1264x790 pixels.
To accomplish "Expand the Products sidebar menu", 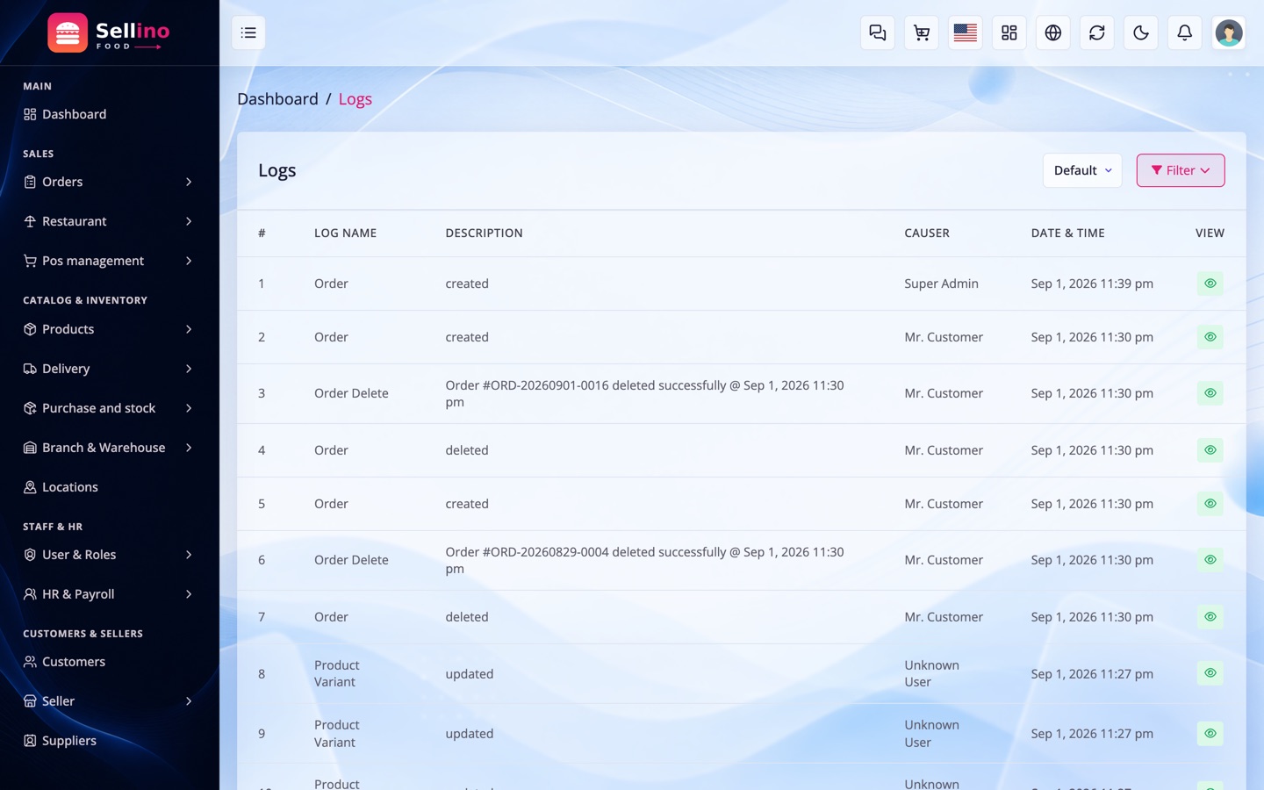I will coord(109,329).
